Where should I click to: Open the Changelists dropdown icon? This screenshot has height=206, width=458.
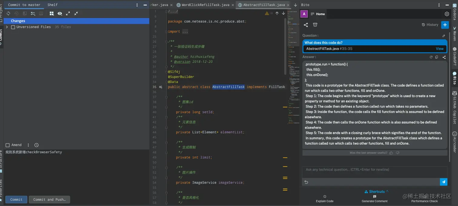pyautogui.click(x=33, y=13)
